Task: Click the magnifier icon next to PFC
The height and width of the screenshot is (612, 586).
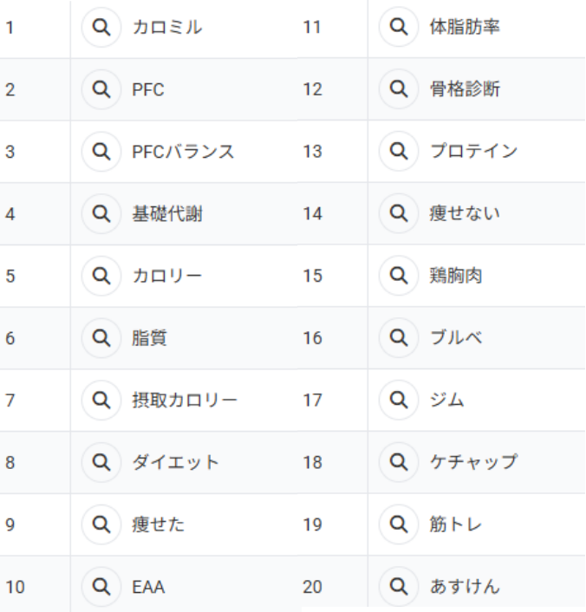Action: pyautogui.click(x=101, y=89)
